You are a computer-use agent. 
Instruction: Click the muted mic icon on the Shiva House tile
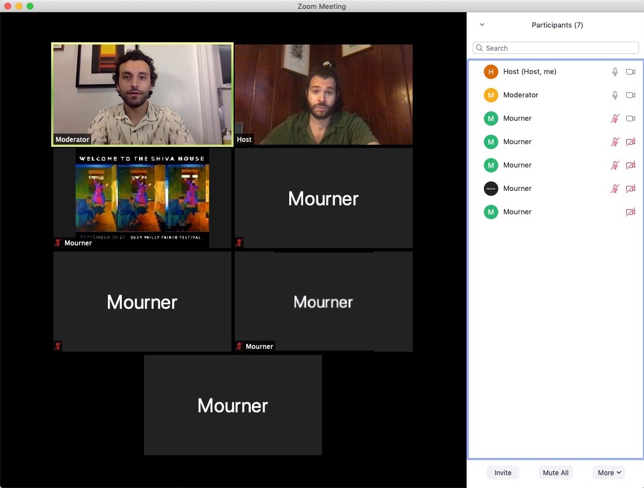(58, 243)
